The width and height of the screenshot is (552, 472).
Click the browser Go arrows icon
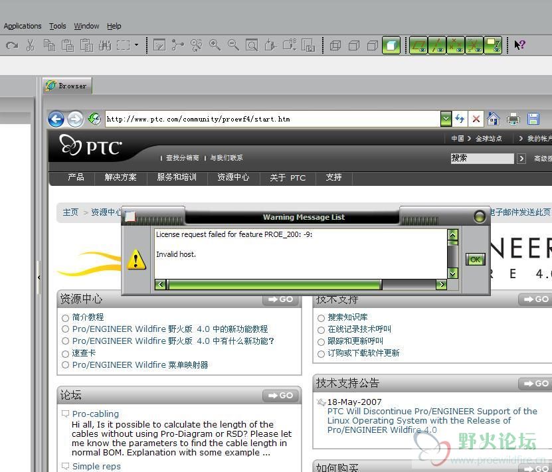[x=460, y=119]
